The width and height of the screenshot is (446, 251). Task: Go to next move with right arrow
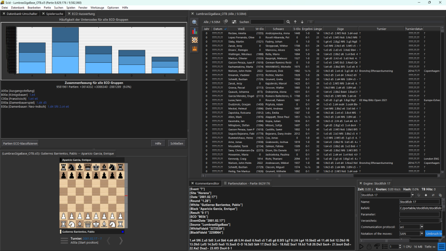pyautogui.click(x=121, y=241)
